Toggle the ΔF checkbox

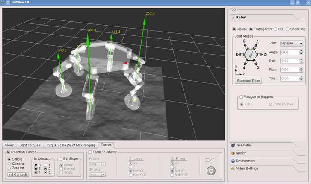tap(207, 160)
